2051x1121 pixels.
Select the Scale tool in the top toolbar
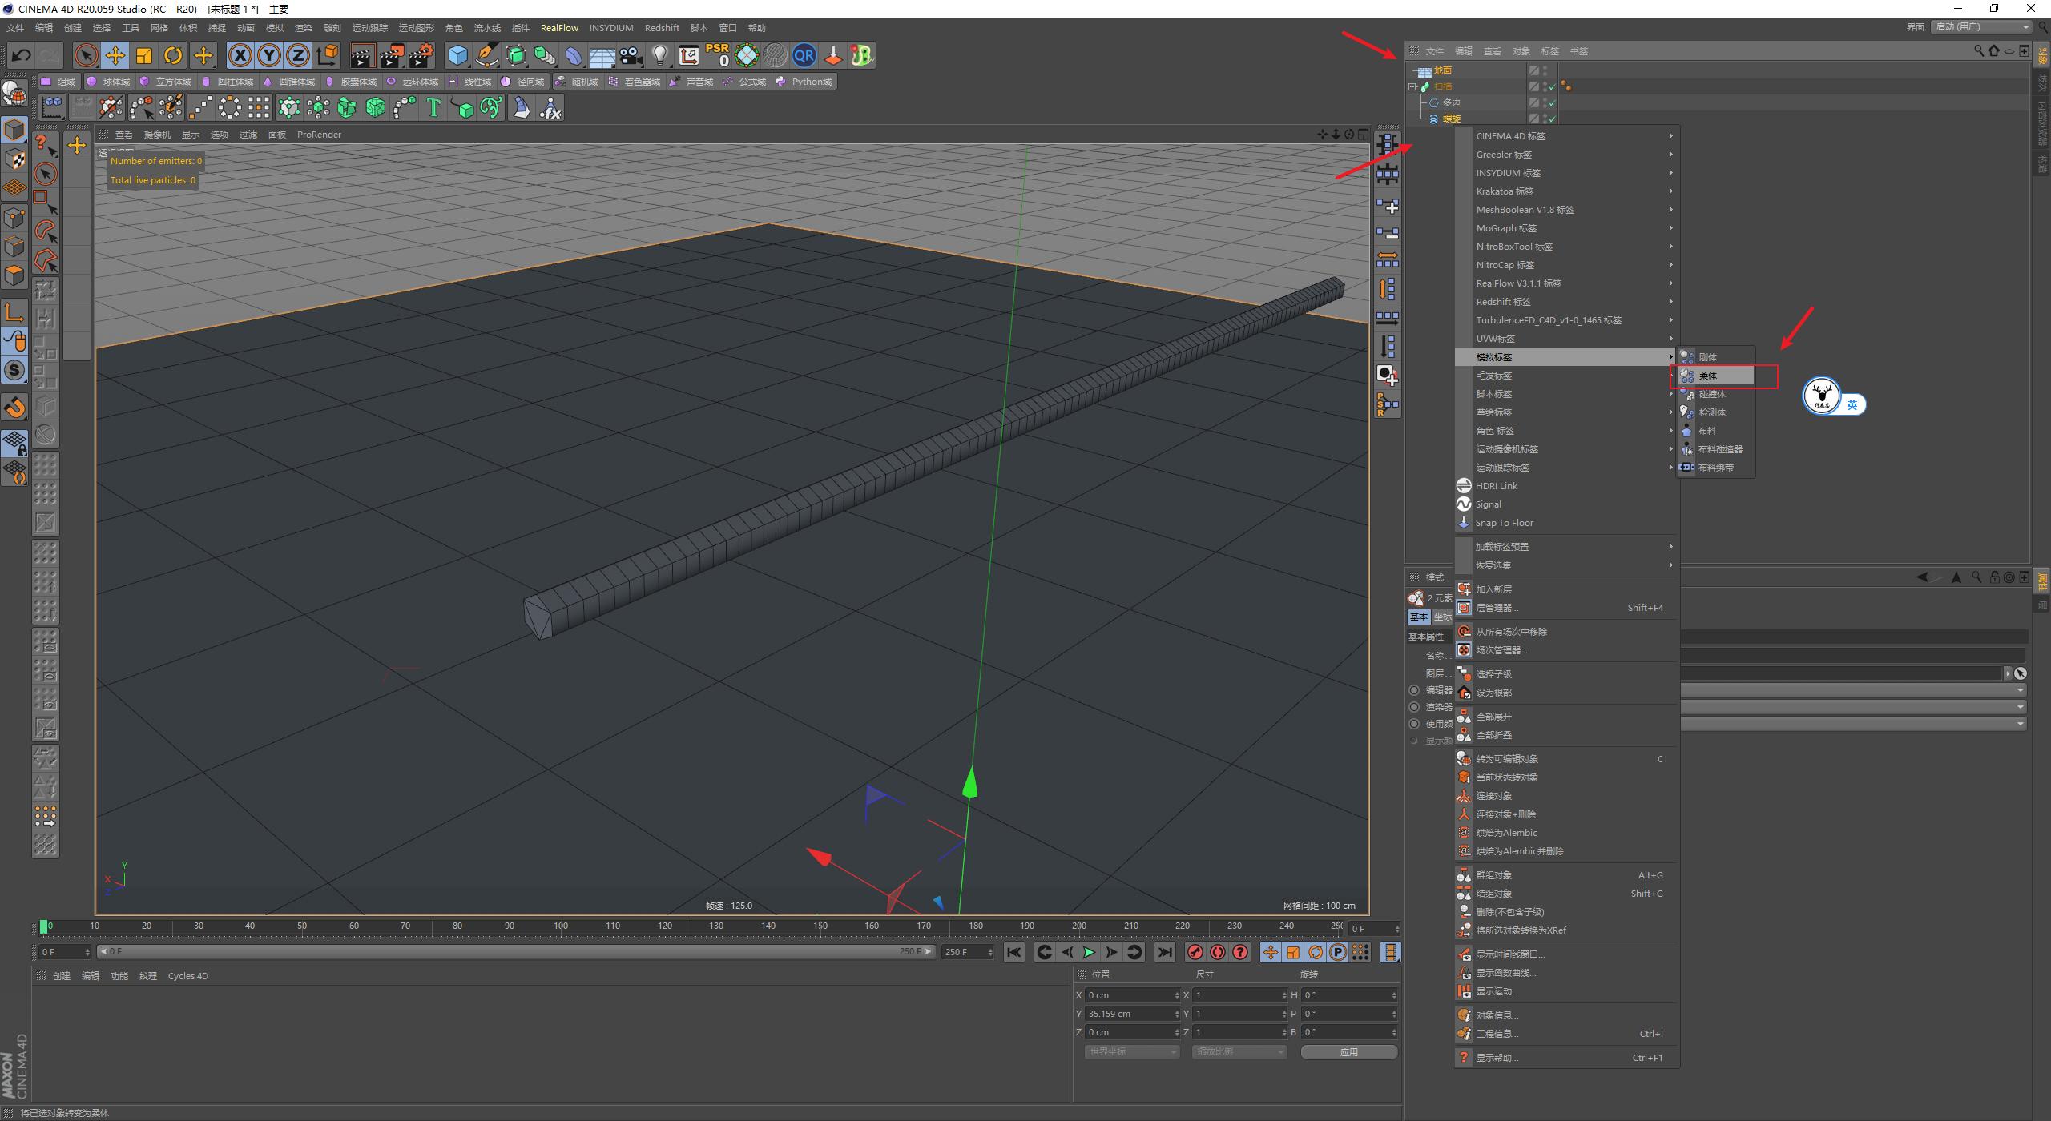[x=144, y=54]
